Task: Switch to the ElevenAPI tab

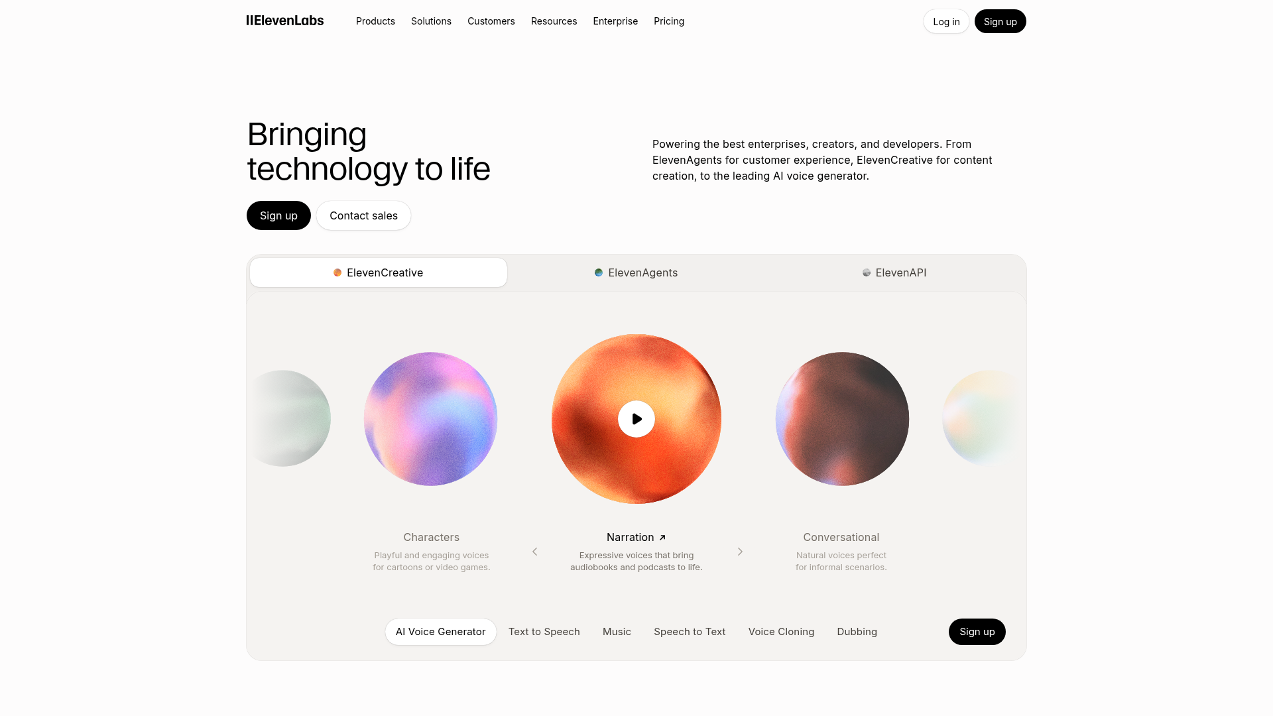Action: click(x=894, y=272)
